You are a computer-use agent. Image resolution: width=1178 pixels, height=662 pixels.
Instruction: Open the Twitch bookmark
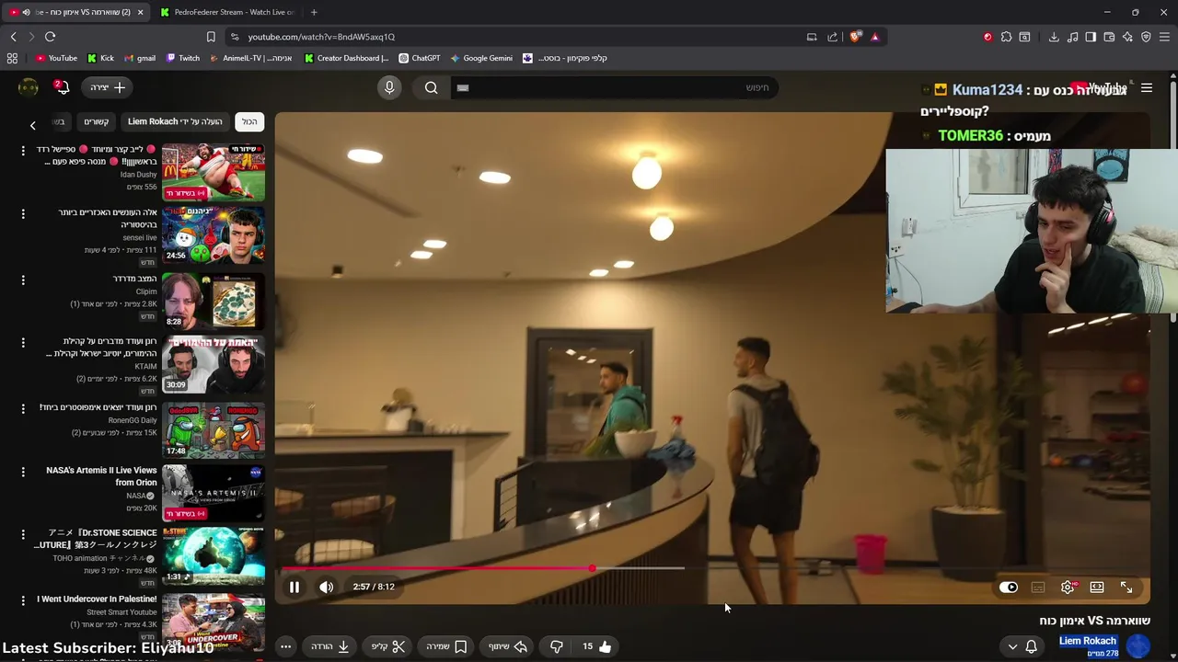183,58
